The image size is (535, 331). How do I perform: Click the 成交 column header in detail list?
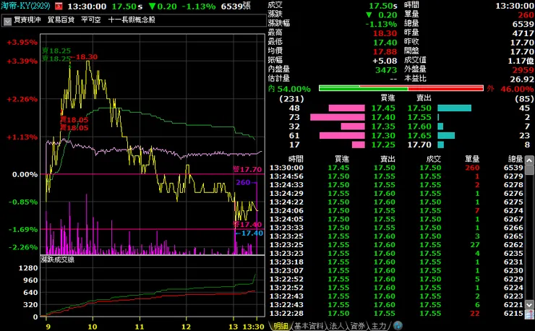click(433, 159)
